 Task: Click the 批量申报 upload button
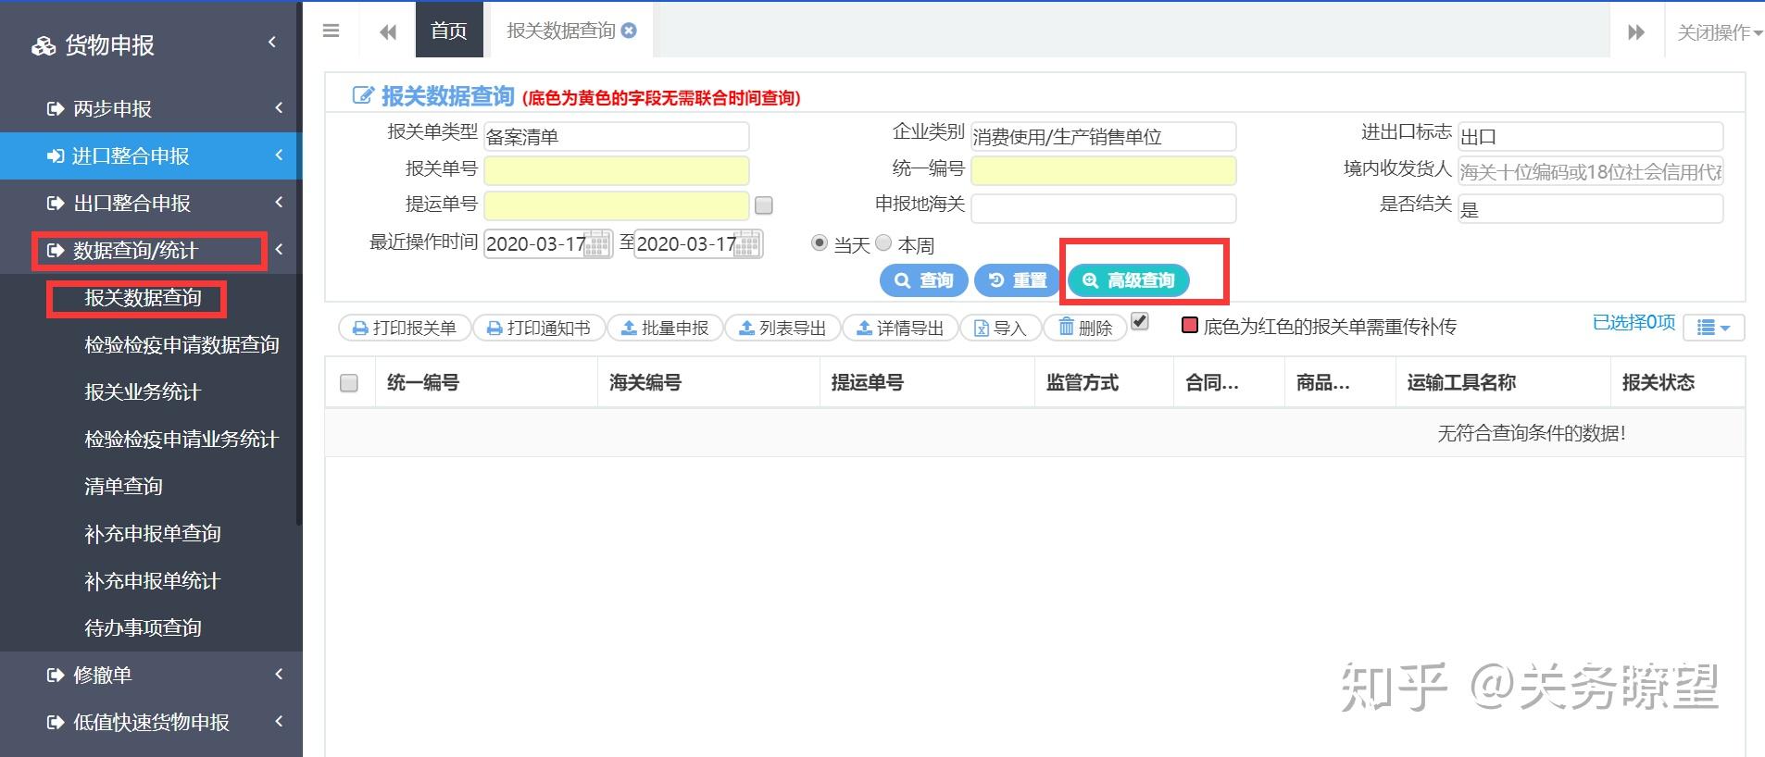(664, 328)
